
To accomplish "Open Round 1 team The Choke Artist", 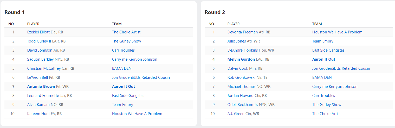I will point(126,32).
